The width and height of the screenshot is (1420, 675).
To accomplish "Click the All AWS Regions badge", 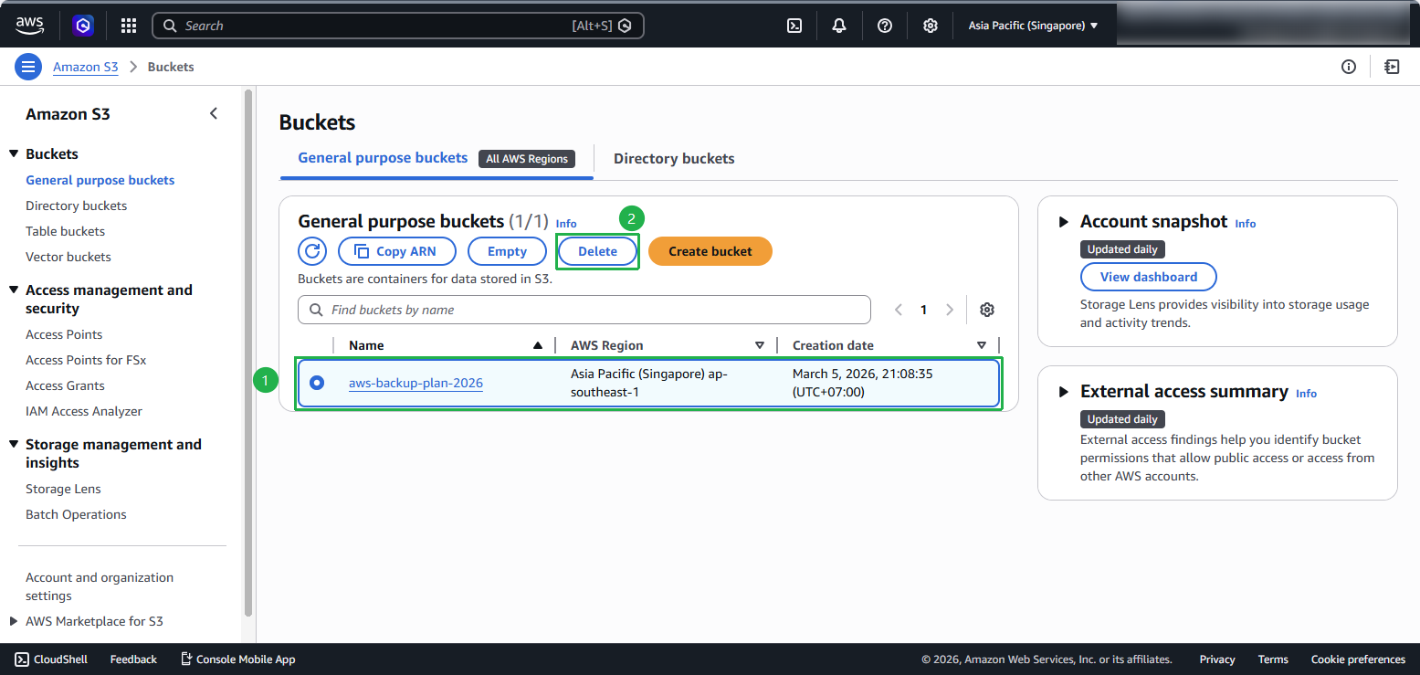I will point(527,159).
